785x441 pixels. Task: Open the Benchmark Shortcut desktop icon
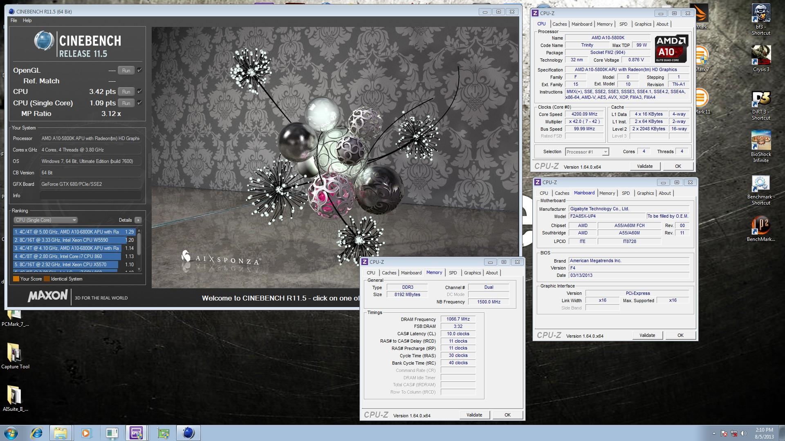[x=761, y=190]
